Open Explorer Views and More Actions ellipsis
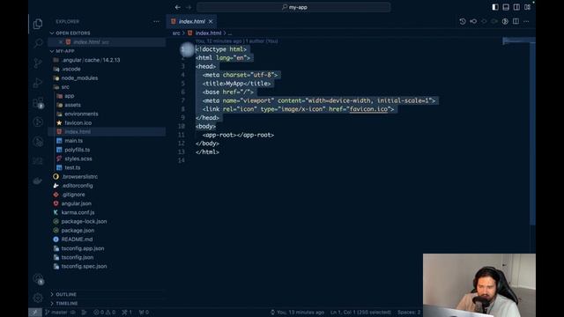 (156, 21)
